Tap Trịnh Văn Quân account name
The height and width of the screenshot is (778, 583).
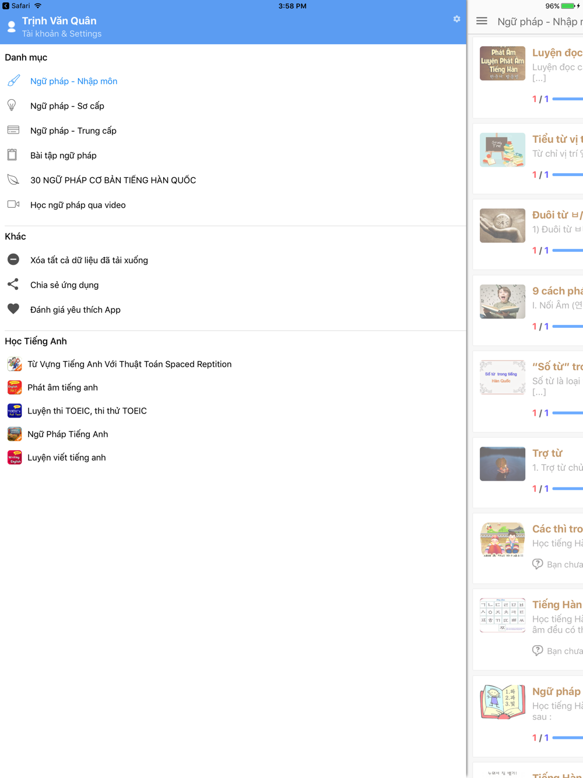tap(59, 21)
